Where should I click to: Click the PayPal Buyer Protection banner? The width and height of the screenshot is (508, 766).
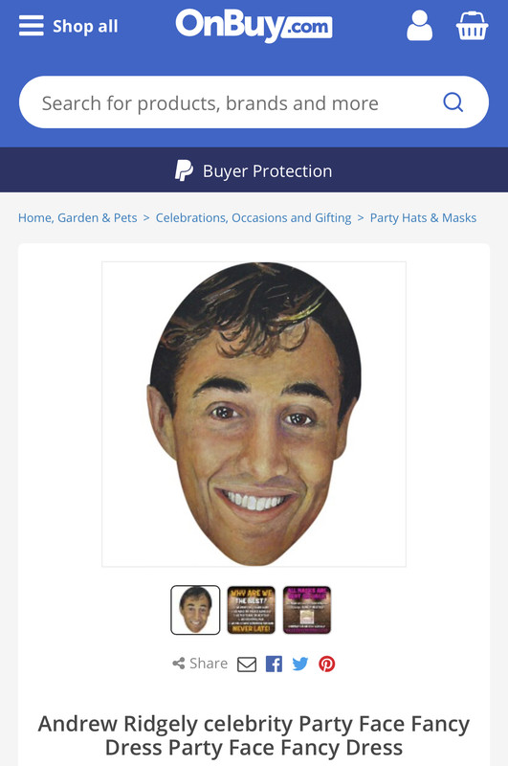(254, 170)
